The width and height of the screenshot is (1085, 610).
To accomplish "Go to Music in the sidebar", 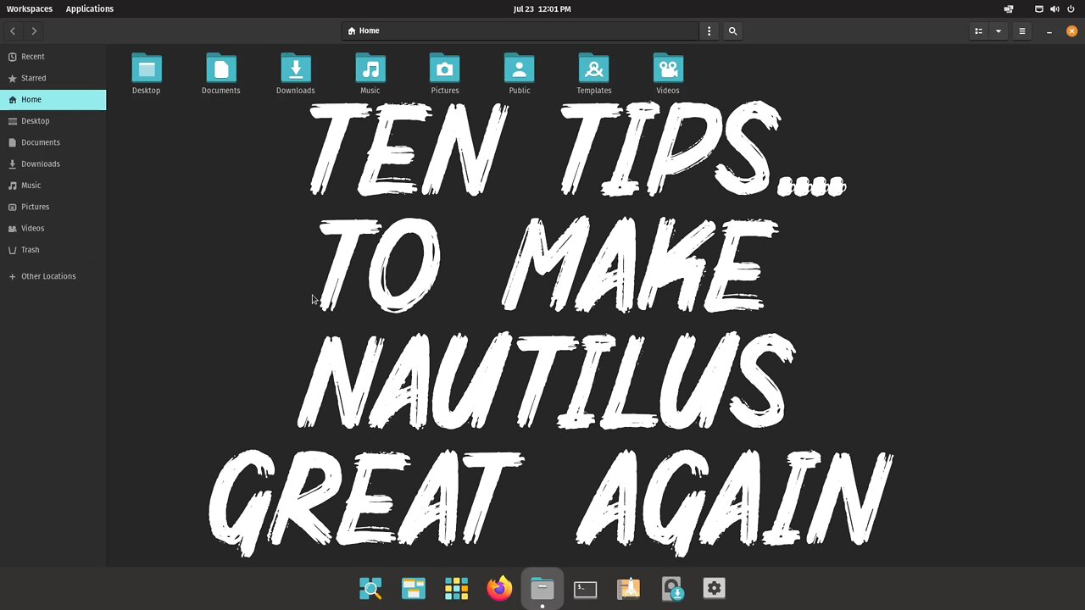I will [x=53, y=186].
